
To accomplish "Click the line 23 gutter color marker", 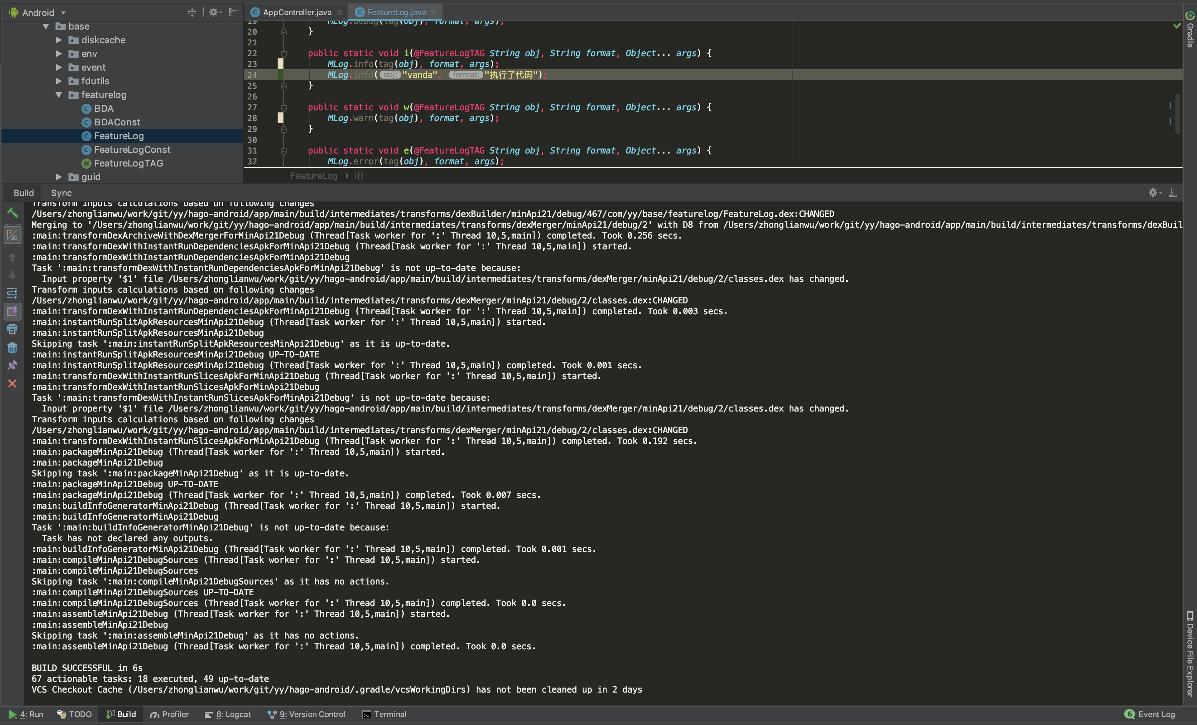I will (x=280, y=64).
